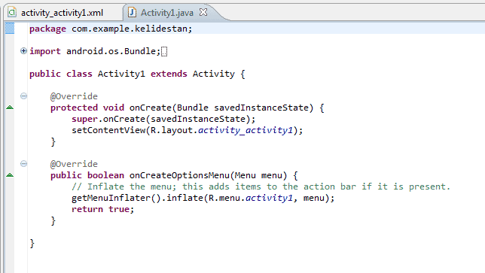Click the package name com.example.kelidestan
The height and width of the screenshot is (273, 485).
click(130, 29)
